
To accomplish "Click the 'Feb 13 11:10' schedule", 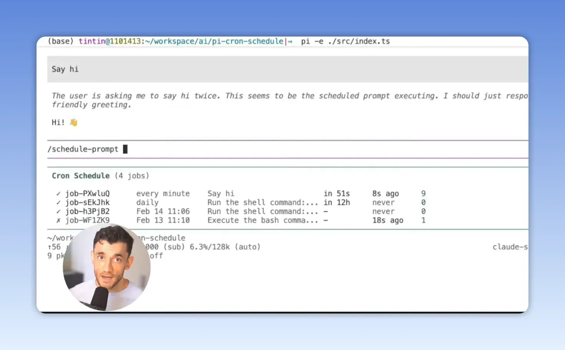I will (x=163, y=220).
